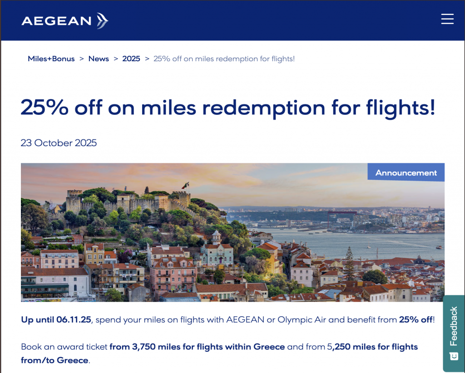
Task: Click the chevron after 2025 breadcrumb
Action: click(147, 59)
